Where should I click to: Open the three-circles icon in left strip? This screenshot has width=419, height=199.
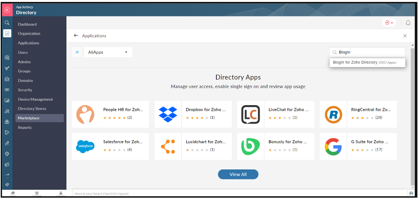pyautogui.click(x=7, y=122)
